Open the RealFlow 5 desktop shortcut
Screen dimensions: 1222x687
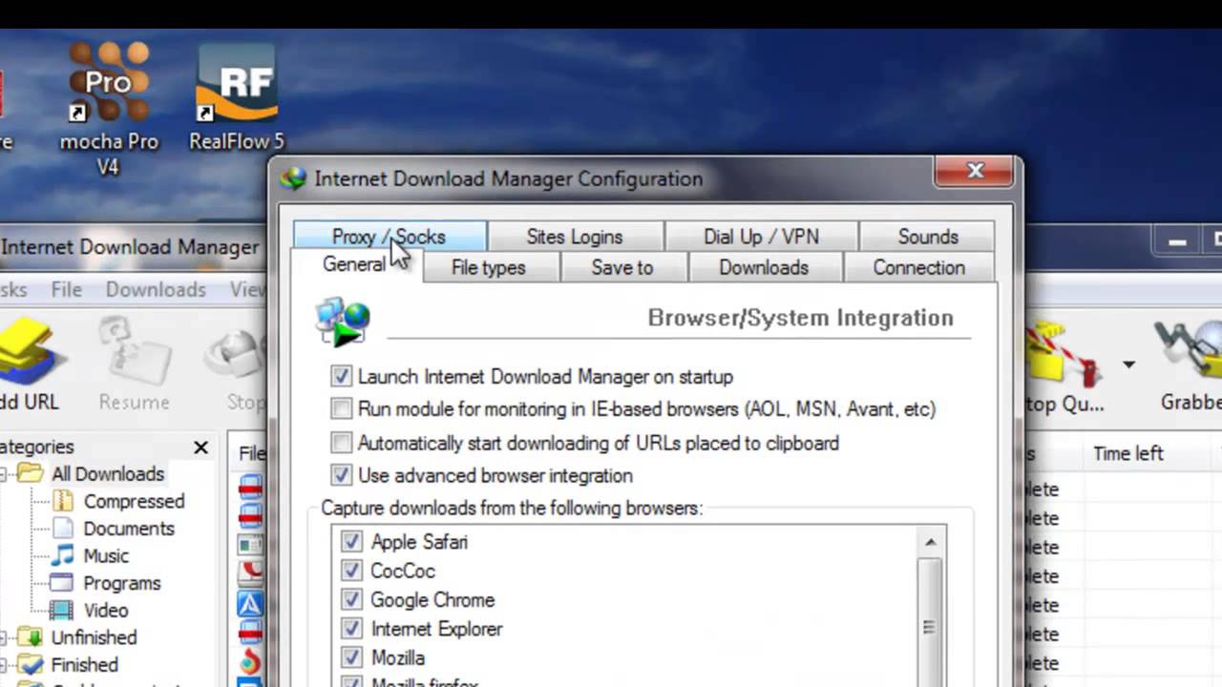pyautogui.click(x=236, y=97)
